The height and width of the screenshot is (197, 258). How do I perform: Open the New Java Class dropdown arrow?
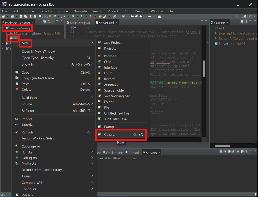pos(59,16)
